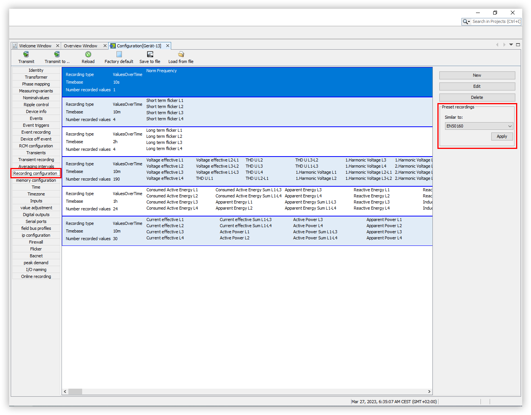This screenshot has height=415, width=531.
Task: Click the New recording button
Action: [x=477, y=76]
